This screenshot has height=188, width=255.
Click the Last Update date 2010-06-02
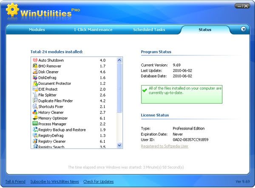[182, 70]
